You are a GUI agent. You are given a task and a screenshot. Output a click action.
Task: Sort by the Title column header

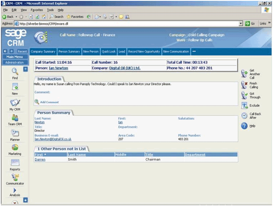tap(149, 154)
